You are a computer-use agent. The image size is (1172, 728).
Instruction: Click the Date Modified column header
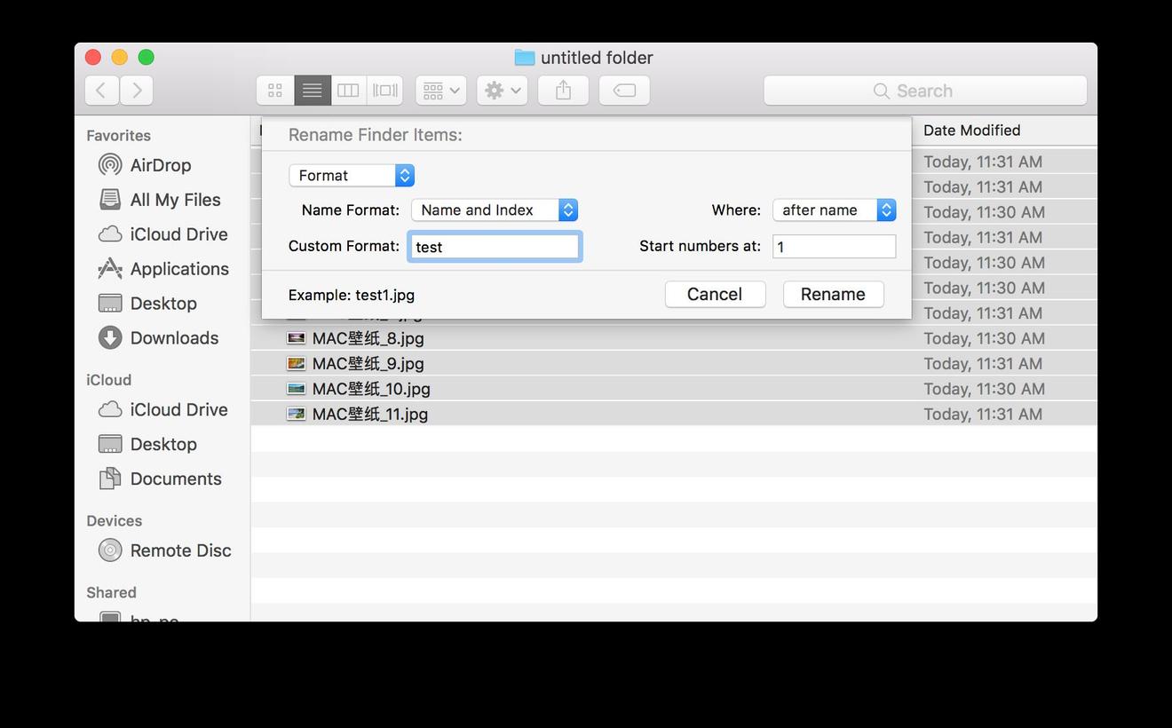point(971,130)
